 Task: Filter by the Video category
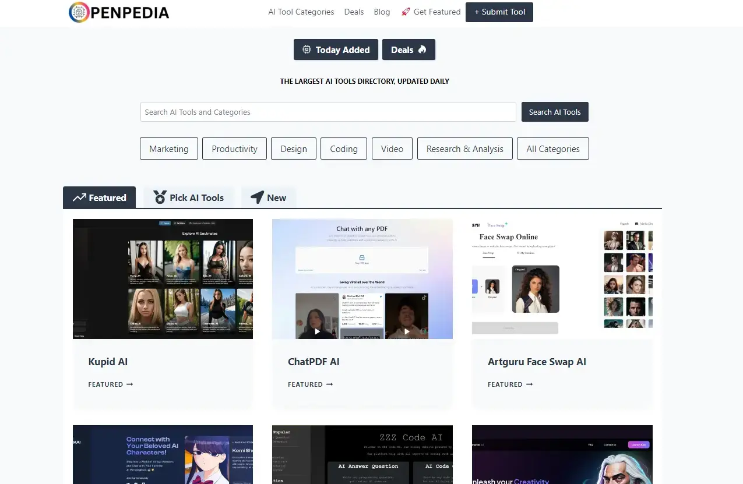coord(392,149)
